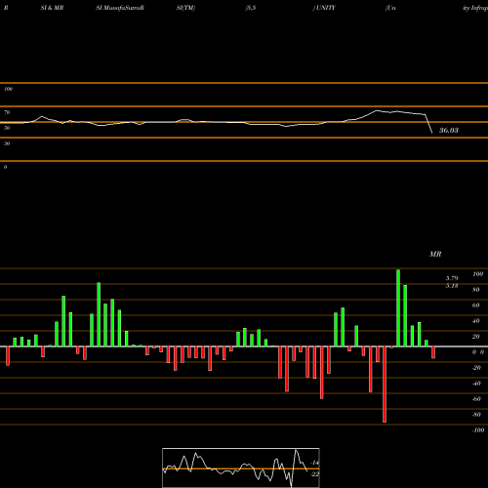
Task: Click the 5.18 value in MR panel
Action: (x=452, y=286)
